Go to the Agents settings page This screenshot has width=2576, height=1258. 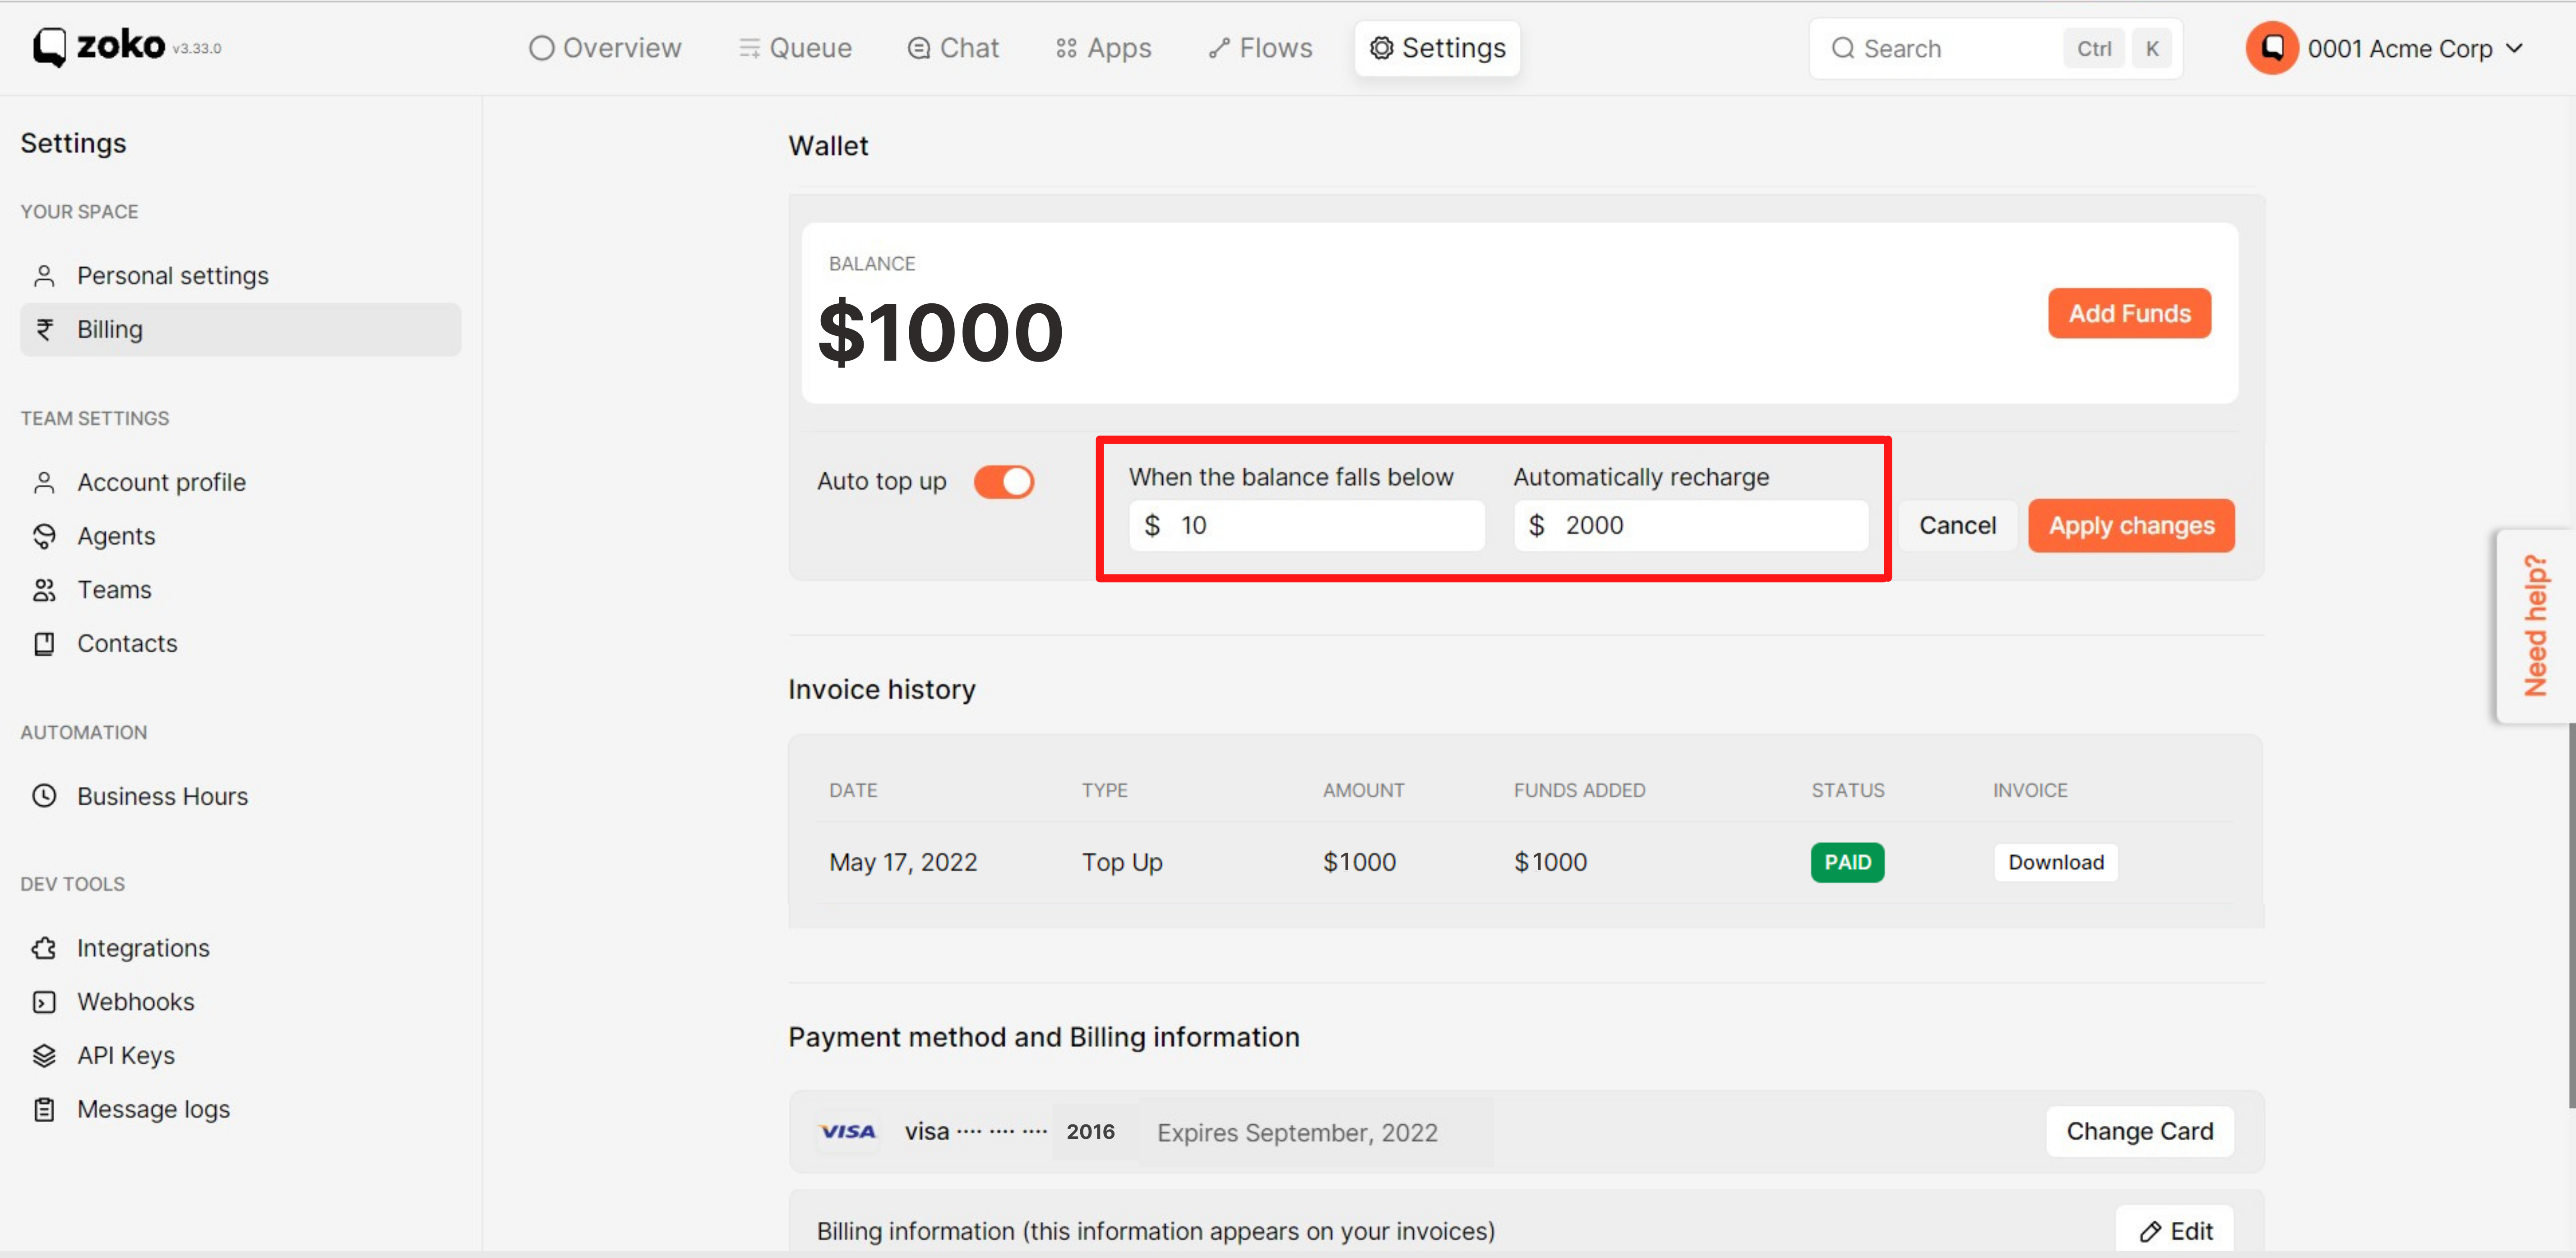tap(240, 536)
